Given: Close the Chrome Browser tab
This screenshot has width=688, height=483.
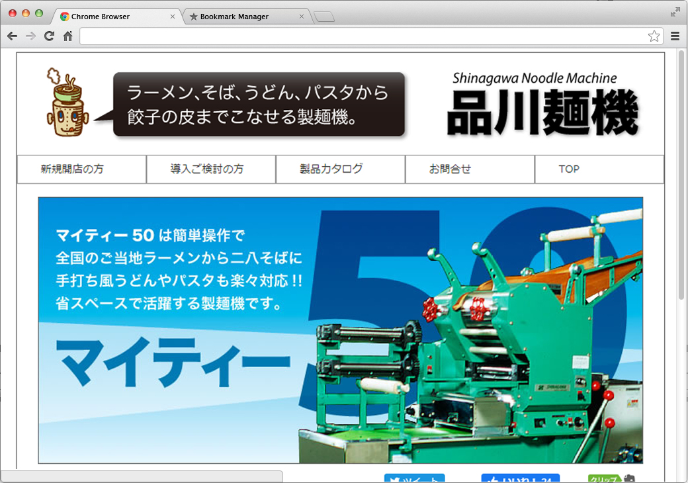Looking at the screenshot, I should 173,17.
